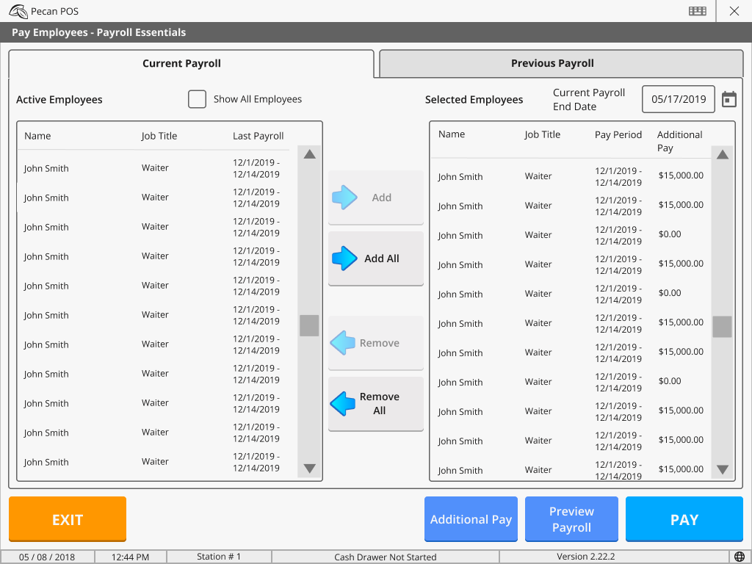Click the Preview Payroll button

(x=571, y=519)
